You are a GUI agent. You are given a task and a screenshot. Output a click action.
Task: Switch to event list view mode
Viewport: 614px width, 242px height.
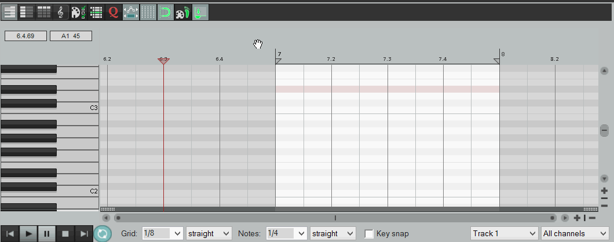[x=43, y=12]
